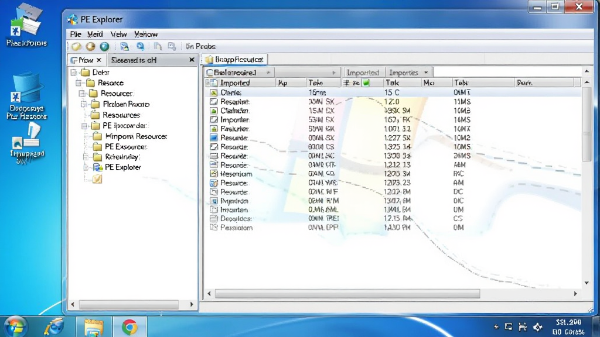Click the icon of the Imeartem row
This screenshot has width=600, height=337.
click(x=214, y=210)
